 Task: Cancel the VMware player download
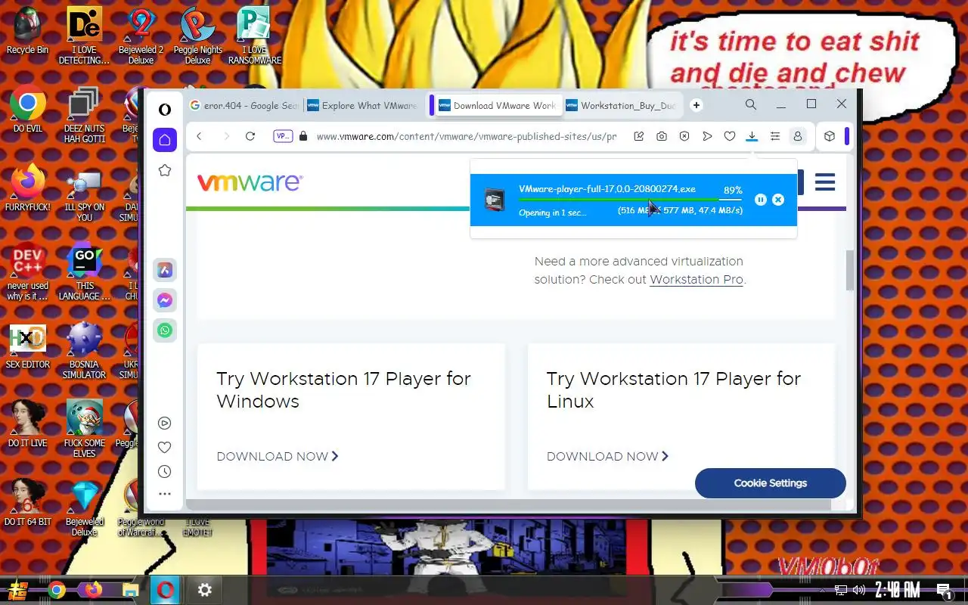pos(778,200)
